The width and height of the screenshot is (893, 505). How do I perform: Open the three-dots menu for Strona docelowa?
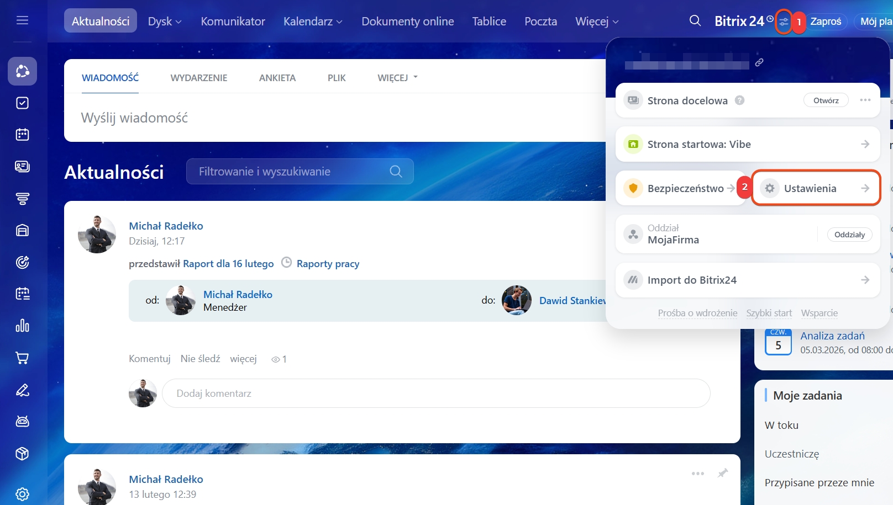[x=865, y=100]
